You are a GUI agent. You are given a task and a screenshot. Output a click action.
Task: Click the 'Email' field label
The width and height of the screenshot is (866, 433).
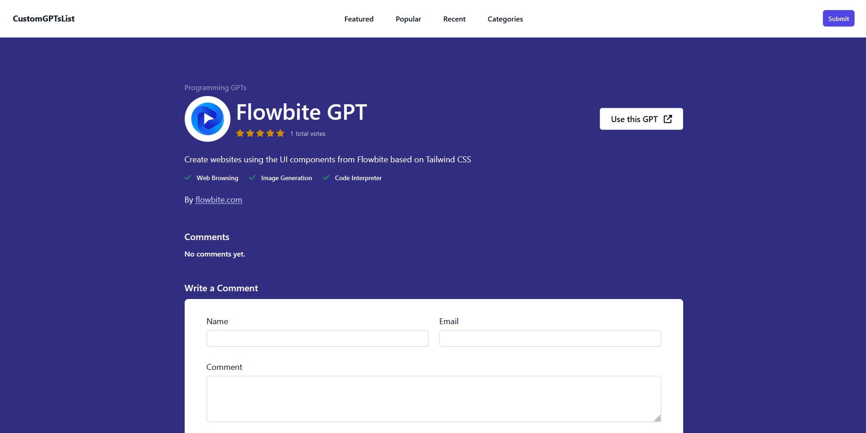(449, 321)
